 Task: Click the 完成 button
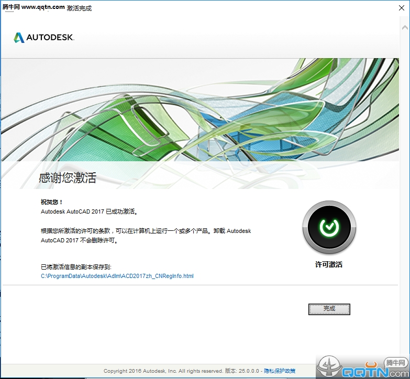coord(329,309)
